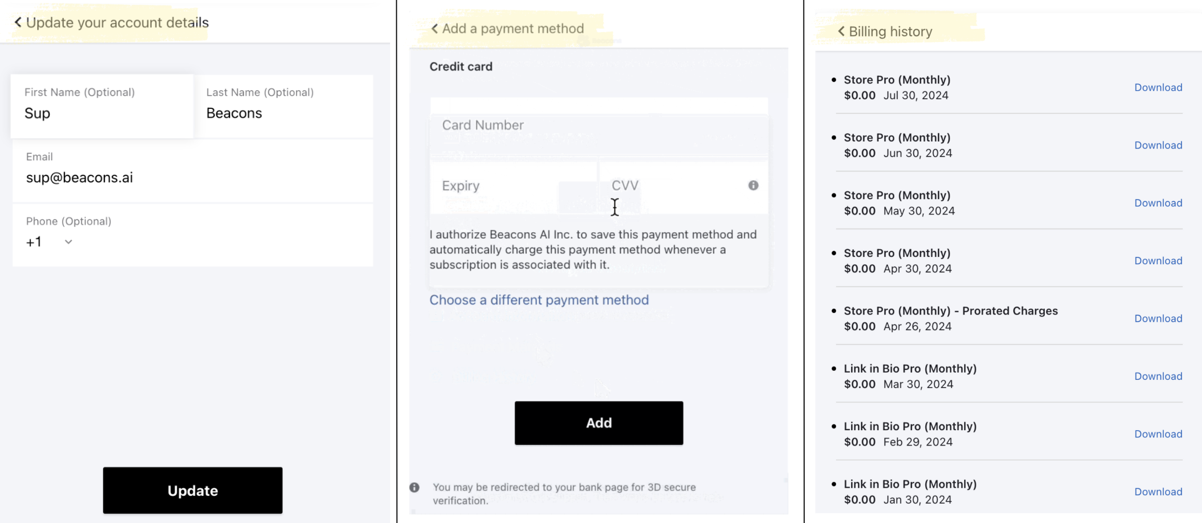Download the Jul 30, 2024 Store Pro invoice
The image size is (1202, 523).
click(x=1158, y=87)
